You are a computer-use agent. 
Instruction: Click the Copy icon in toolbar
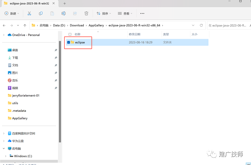click(x=41, y=14)
